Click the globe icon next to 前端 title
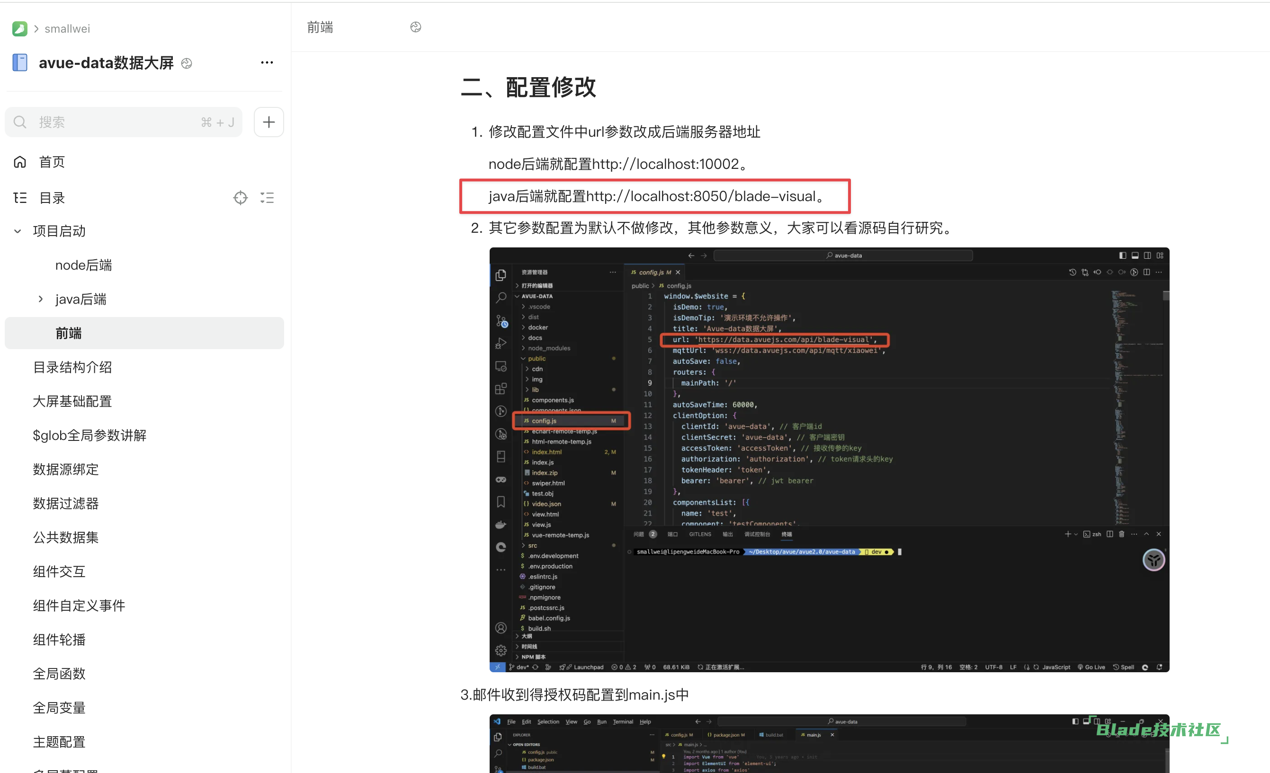 click(415, 27)
